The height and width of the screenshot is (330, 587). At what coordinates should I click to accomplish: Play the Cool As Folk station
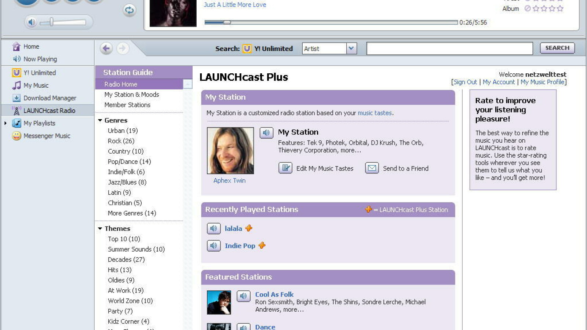[x=243, y=296]
